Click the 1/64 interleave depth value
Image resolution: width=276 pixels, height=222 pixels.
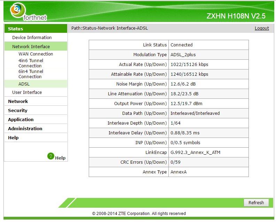[x=175, y=123]
